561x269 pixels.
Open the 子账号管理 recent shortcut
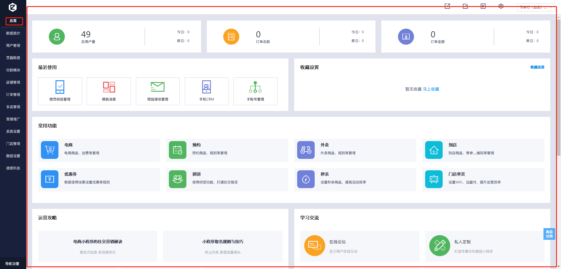tap(255, 91)
